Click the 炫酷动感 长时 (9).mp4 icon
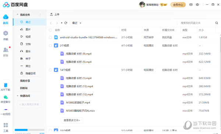This screenshot has height=134, width=221. click(x=62, y=54)
